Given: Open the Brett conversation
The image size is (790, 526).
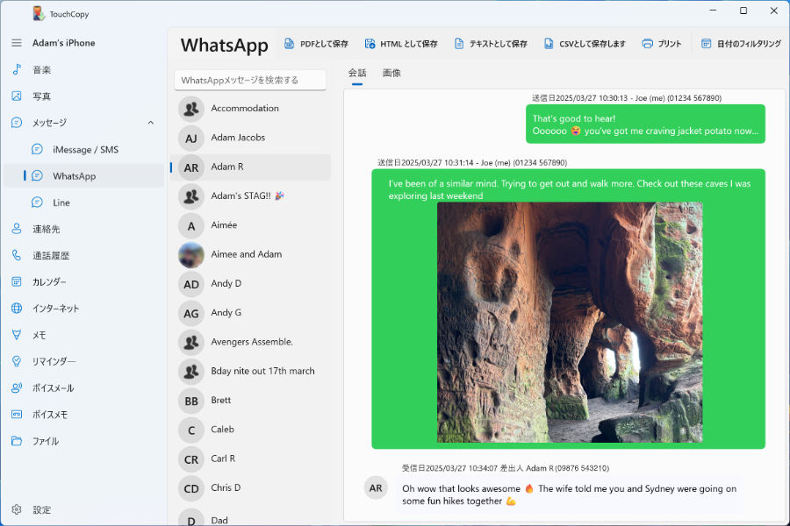Looking at the screenshot, I should point(251,400).
